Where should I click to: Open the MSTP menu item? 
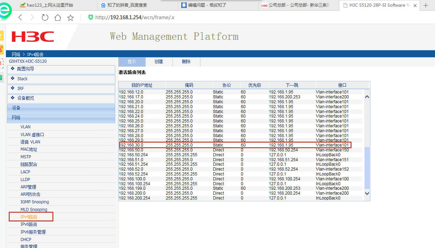click(x=26, y=157)
